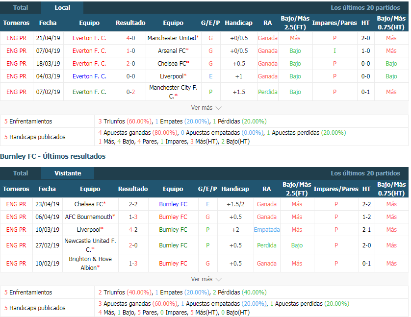Open Manchester United team link
This screenshot has height=317, width=411.
[172, 38]
